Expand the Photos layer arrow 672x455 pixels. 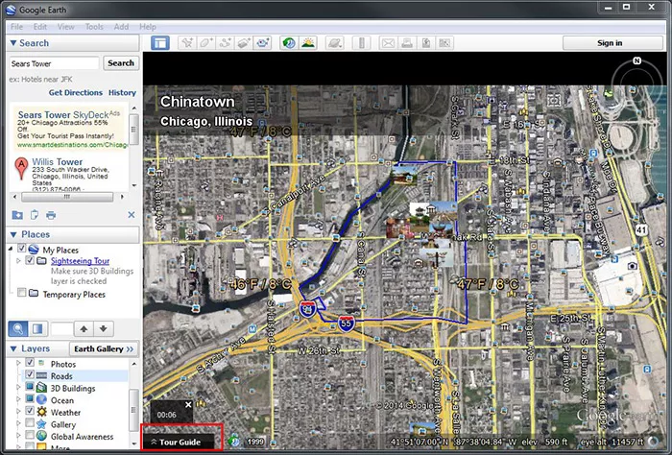(x=18, y=363)
